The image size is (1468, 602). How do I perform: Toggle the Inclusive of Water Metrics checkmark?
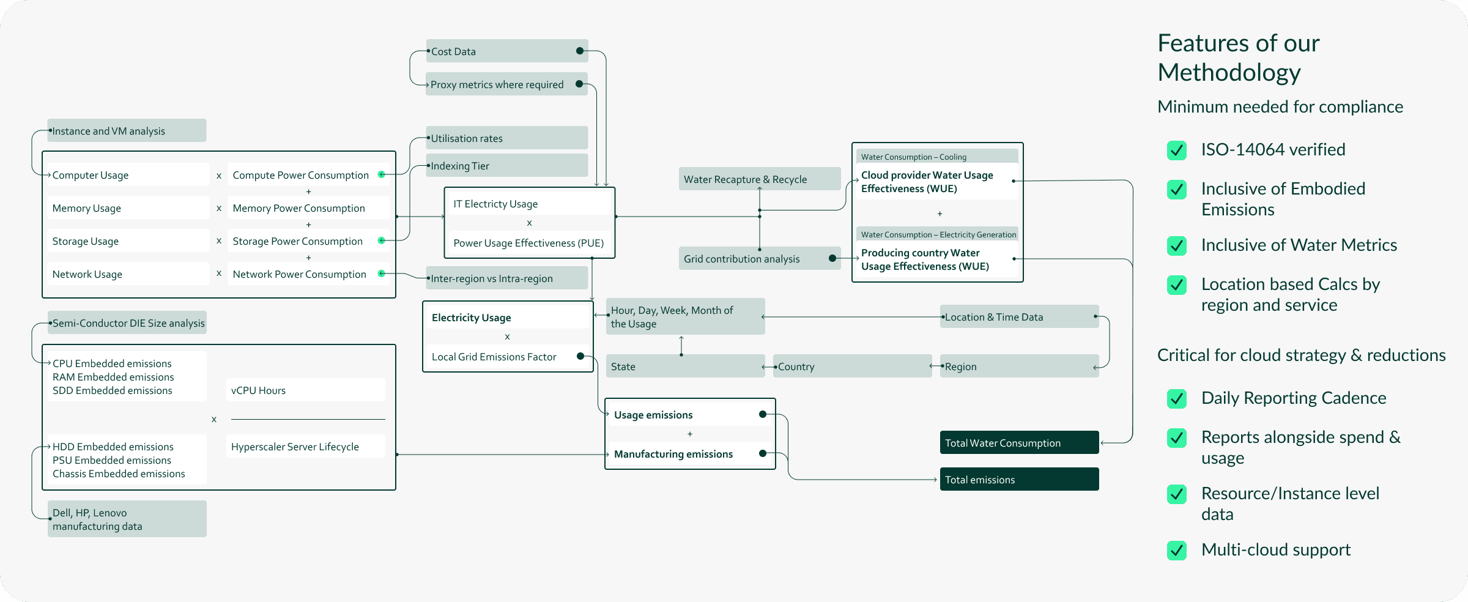[1176, 246]
